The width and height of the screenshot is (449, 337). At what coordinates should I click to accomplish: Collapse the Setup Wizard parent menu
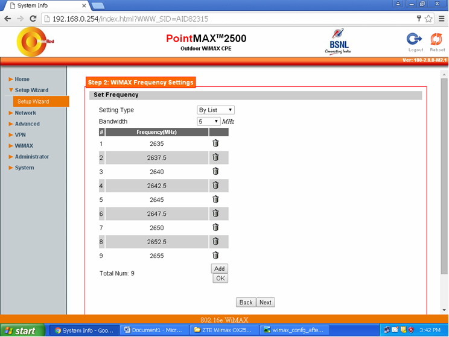pyautogui.click(x=31, y=90)
